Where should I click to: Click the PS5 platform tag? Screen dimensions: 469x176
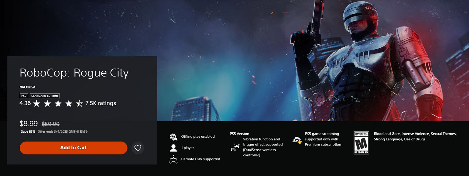24,96
